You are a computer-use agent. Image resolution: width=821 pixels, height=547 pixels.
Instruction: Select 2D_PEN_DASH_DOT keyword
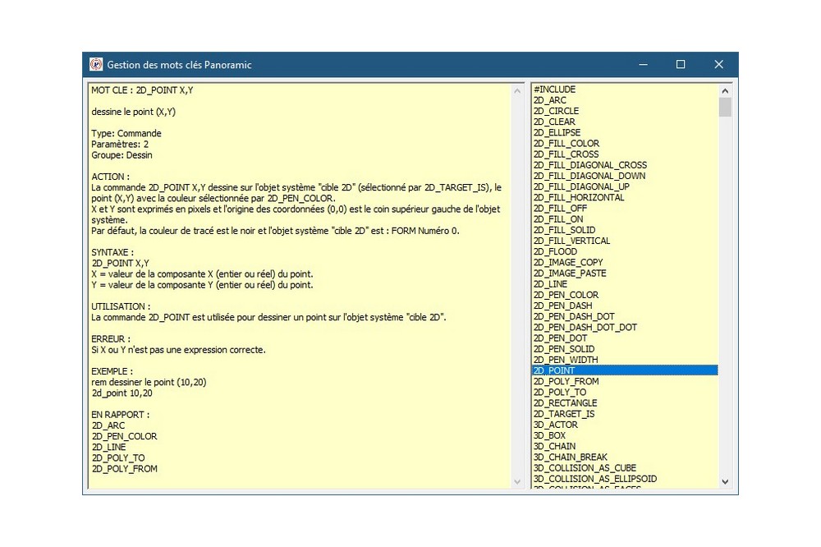pyautogui.click(x=625, y=316)
